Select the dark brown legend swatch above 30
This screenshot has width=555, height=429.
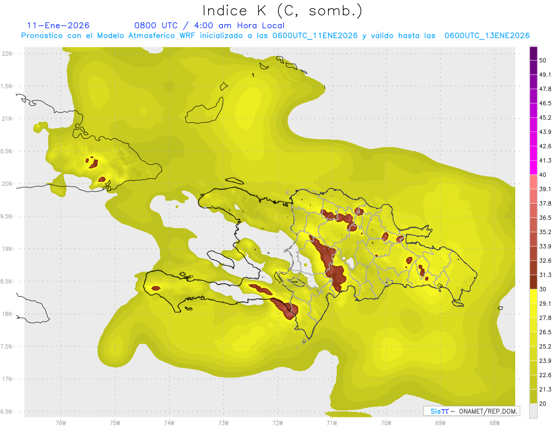tap(533, 282)
